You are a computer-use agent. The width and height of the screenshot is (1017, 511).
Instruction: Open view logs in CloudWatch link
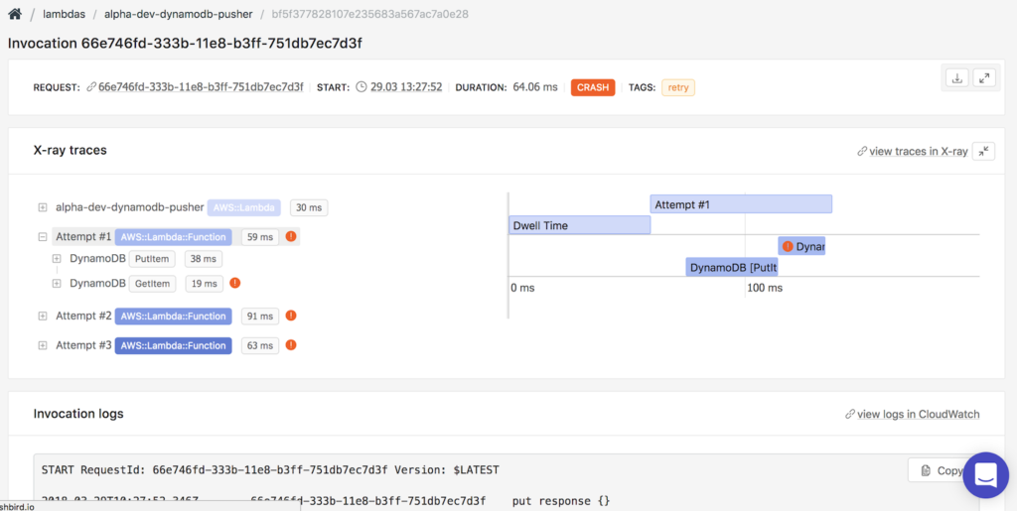912,414
